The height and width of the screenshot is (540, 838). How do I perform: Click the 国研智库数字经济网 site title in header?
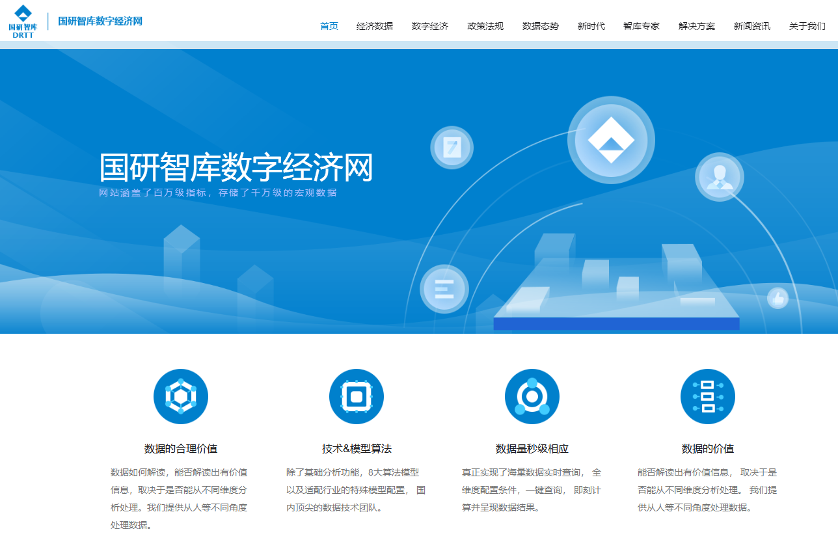(100, 21)
